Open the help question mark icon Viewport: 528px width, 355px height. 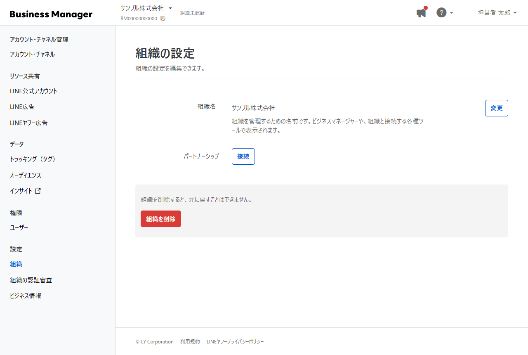(441, 12)
